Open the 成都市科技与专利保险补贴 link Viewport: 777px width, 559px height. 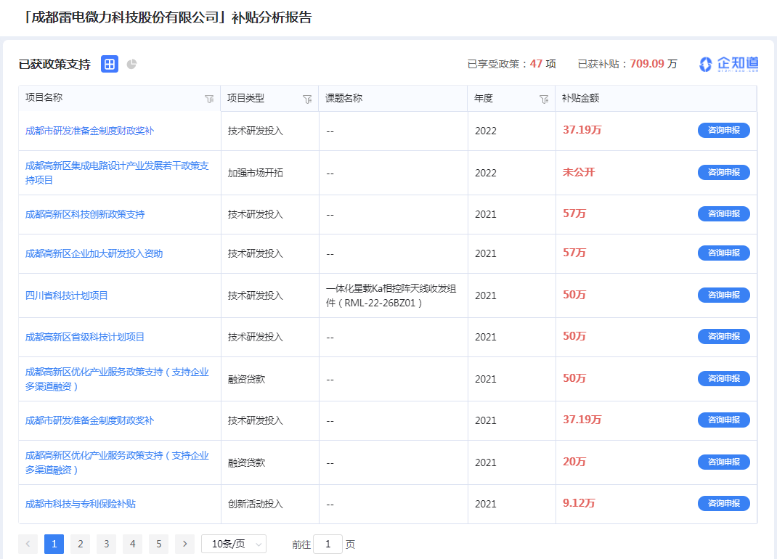pyautogui.click(x=81, y=505)
